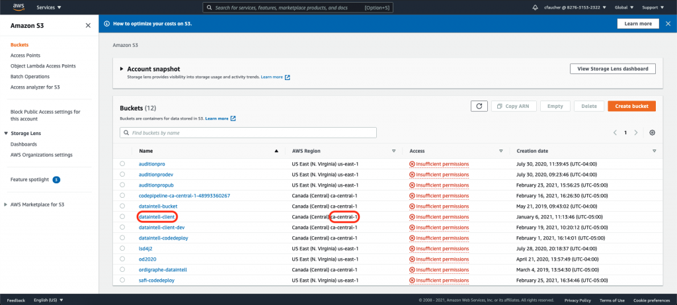This screenshot has width=677, height=305.
Task: Open Buckets in the sidebar
Action: 19,45
